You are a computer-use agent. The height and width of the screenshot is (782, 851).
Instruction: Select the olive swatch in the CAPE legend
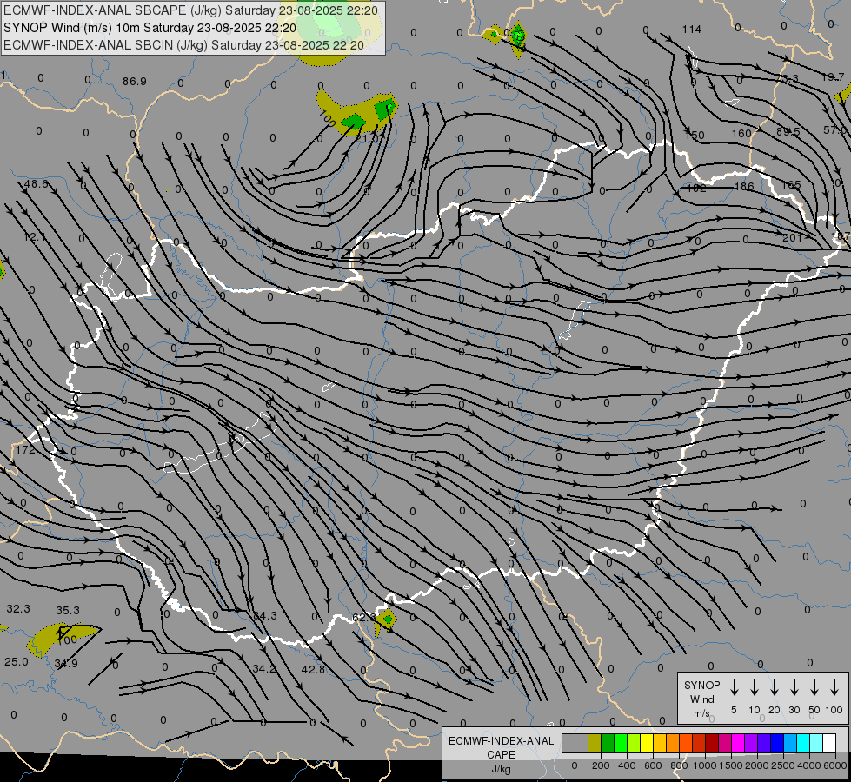coord(595,744)
